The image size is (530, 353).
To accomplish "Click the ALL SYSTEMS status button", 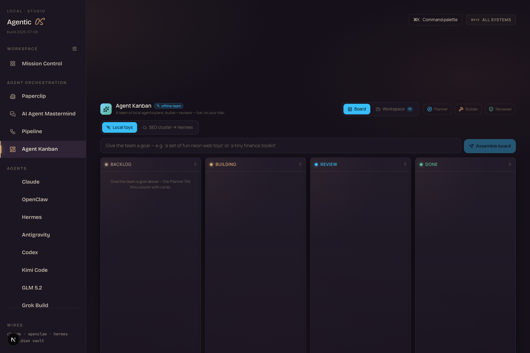I will [x=491, y=20].
